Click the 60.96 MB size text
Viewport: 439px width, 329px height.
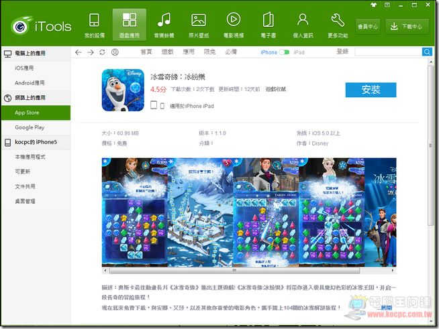[x=128, y=133]
